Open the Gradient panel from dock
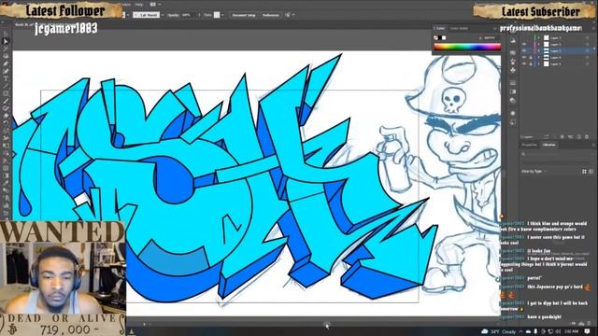 tap(513, 91)
